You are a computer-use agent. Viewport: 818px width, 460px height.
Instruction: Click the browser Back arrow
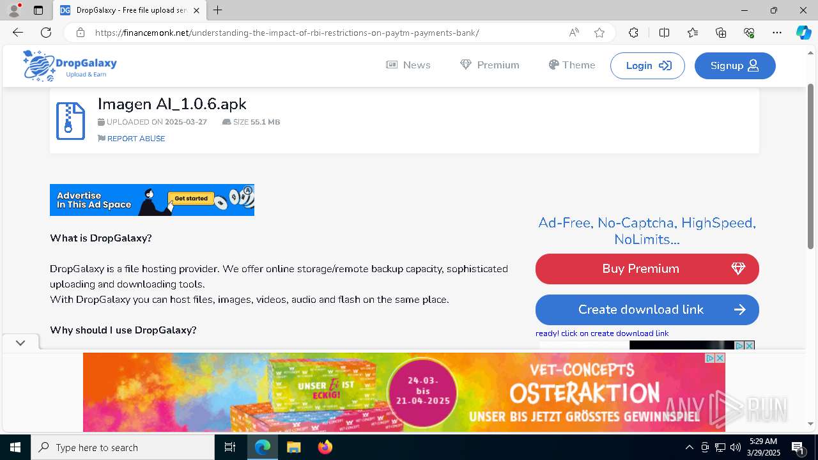[18, 33]
